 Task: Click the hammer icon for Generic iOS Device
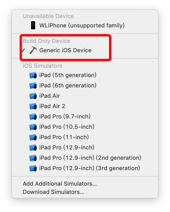(x=33, y=50)
